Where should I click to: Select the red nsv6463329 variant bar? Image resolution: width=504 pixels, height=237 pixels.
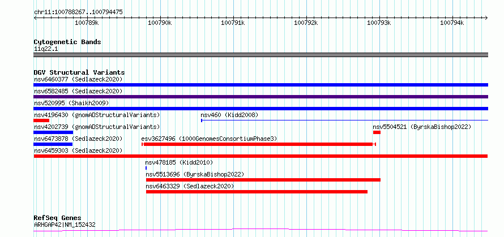257,192
